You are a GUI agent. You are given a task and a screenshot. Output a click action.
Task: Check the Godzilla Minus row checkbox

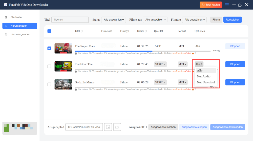tap(49, 84)
